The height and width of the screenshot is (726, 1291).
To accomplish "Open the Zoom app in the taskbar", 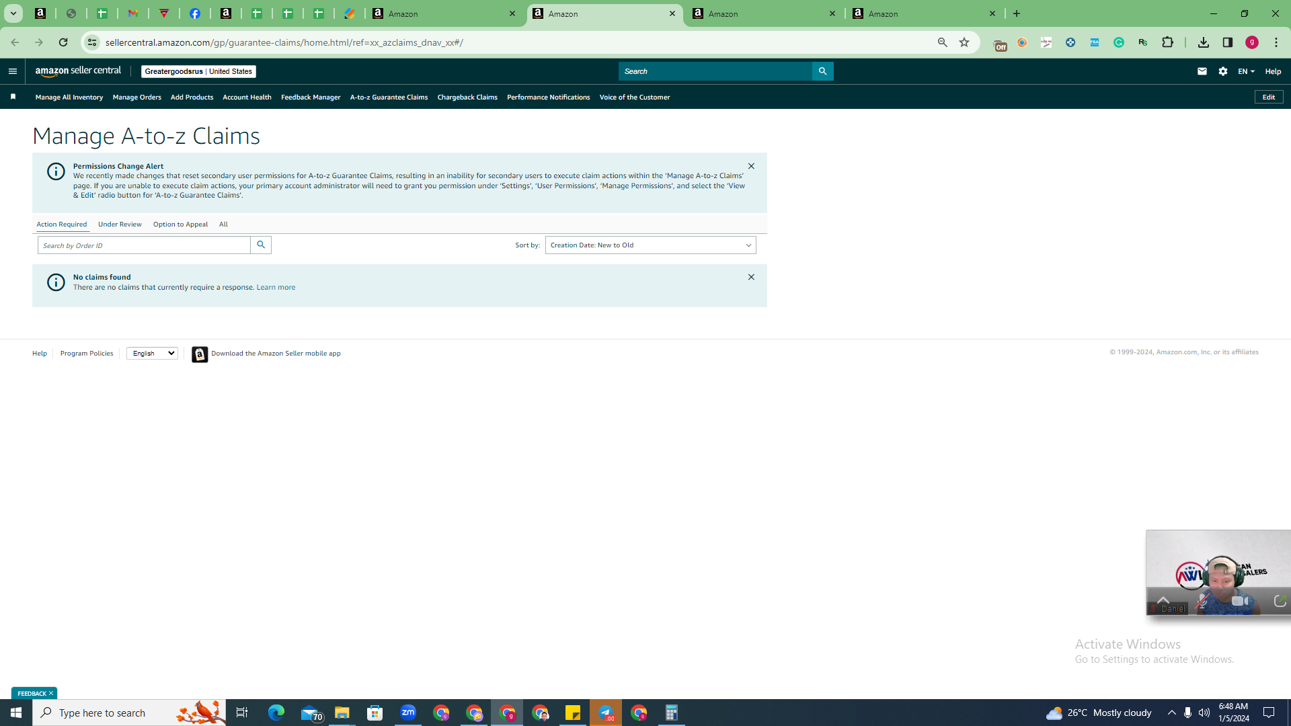I will coord(408,713).
